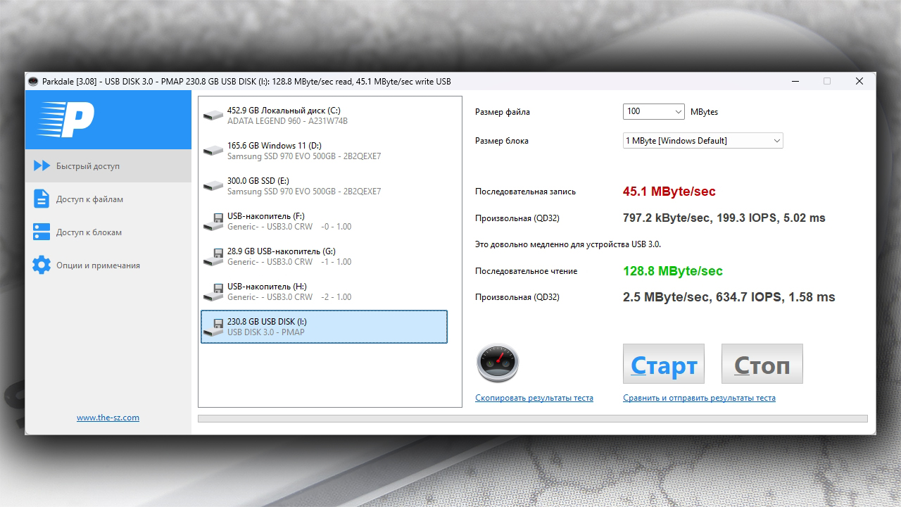Screen dimensions: 901x507
Task: Open the www.the-sz.com website link
Action: click(108, 418)
